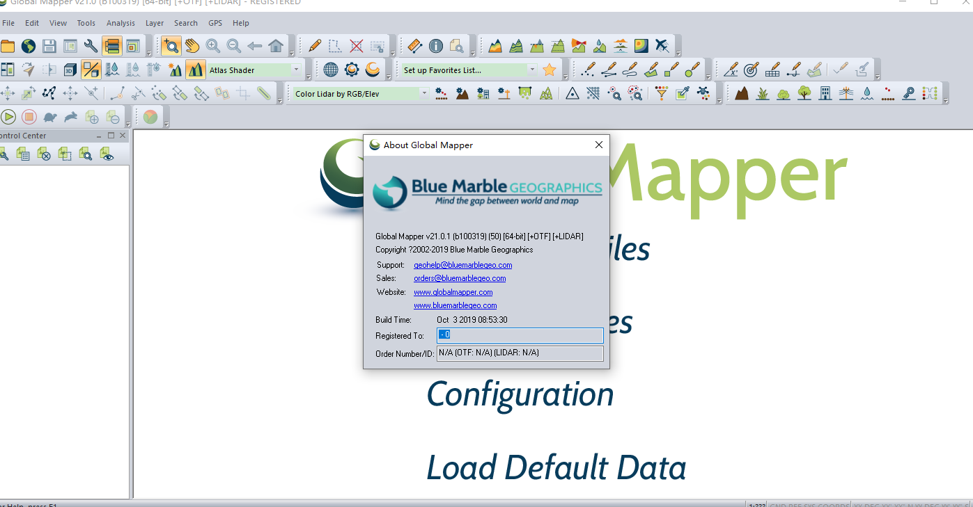The height and width of the screenshot is (507, 973).
Task: Expand the Atlas Shader dropdown
Action: 296,70
